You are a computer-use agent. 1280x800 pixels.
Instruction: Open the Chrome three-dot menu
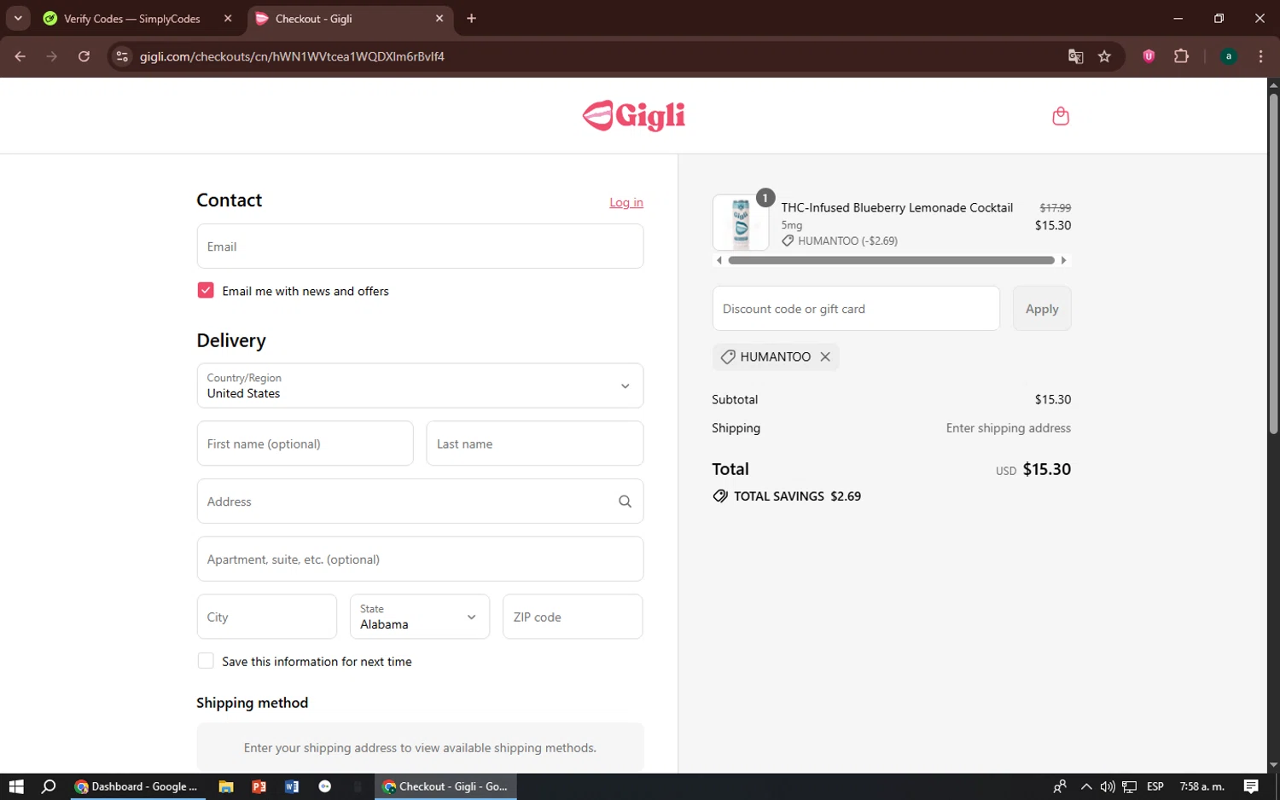tap(1260, 56)
